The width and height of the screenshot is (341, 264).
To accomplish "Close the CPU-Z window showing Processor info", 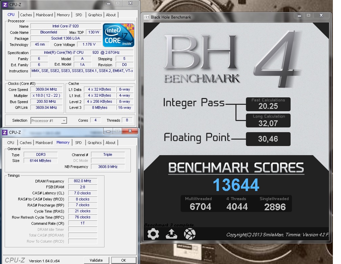I will 130,3.
